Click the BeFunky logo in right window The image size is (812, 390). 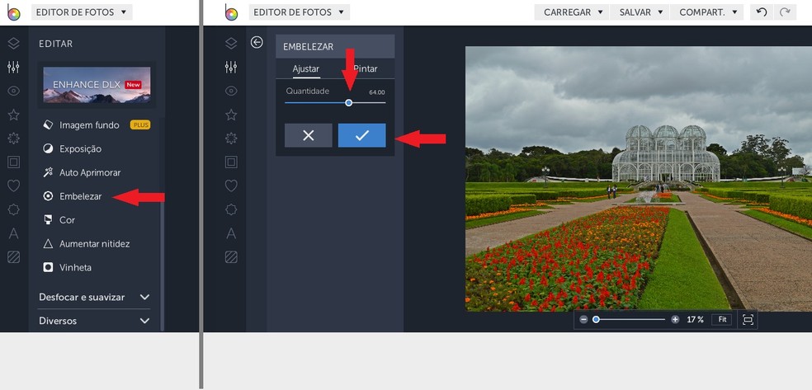click(x=231, y=12)
